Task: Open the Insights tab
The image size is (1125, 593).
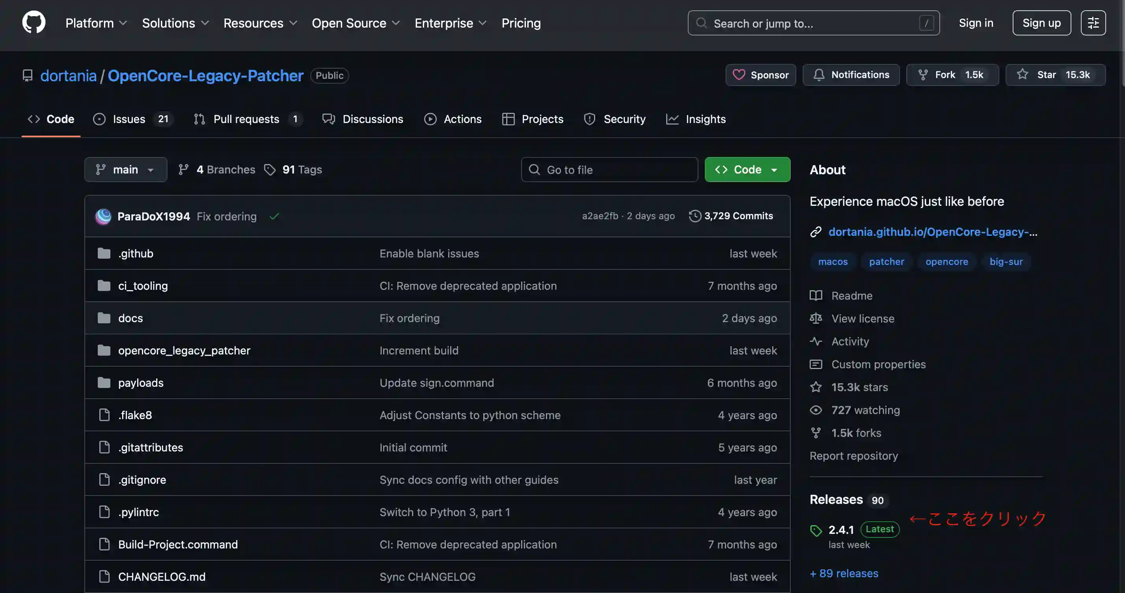Action: point(696,119)
